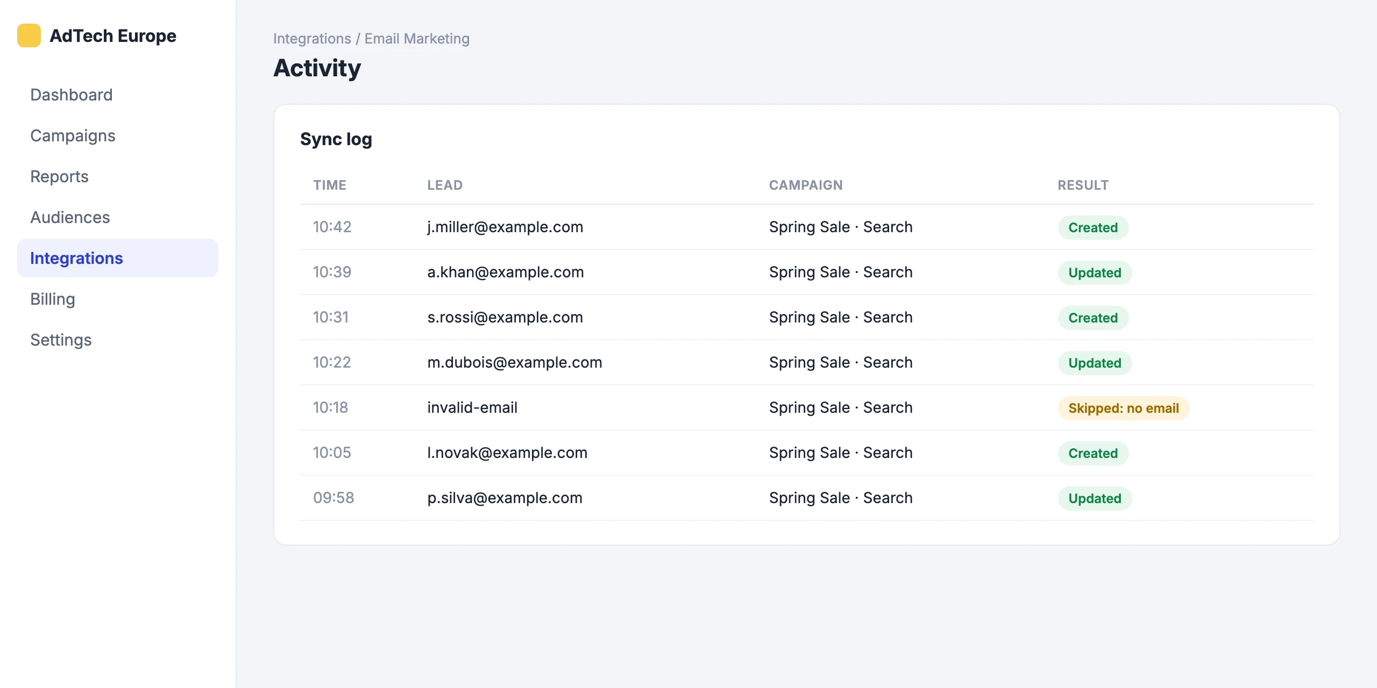Click the TIME column header
The height and width of the screenshot is (688, 1377).
pos(330,185)
